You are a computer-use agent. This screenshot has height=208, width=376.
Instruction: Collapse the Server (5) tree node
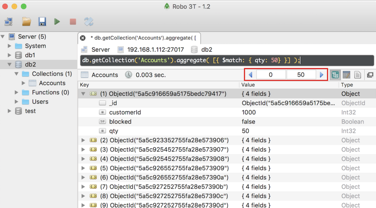(3, 37)
